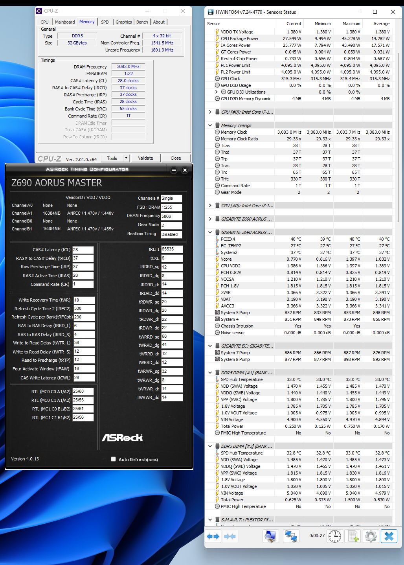Click fan icon beside System 5 Pump
The image size is (404, 565).
tap(217, 313)
